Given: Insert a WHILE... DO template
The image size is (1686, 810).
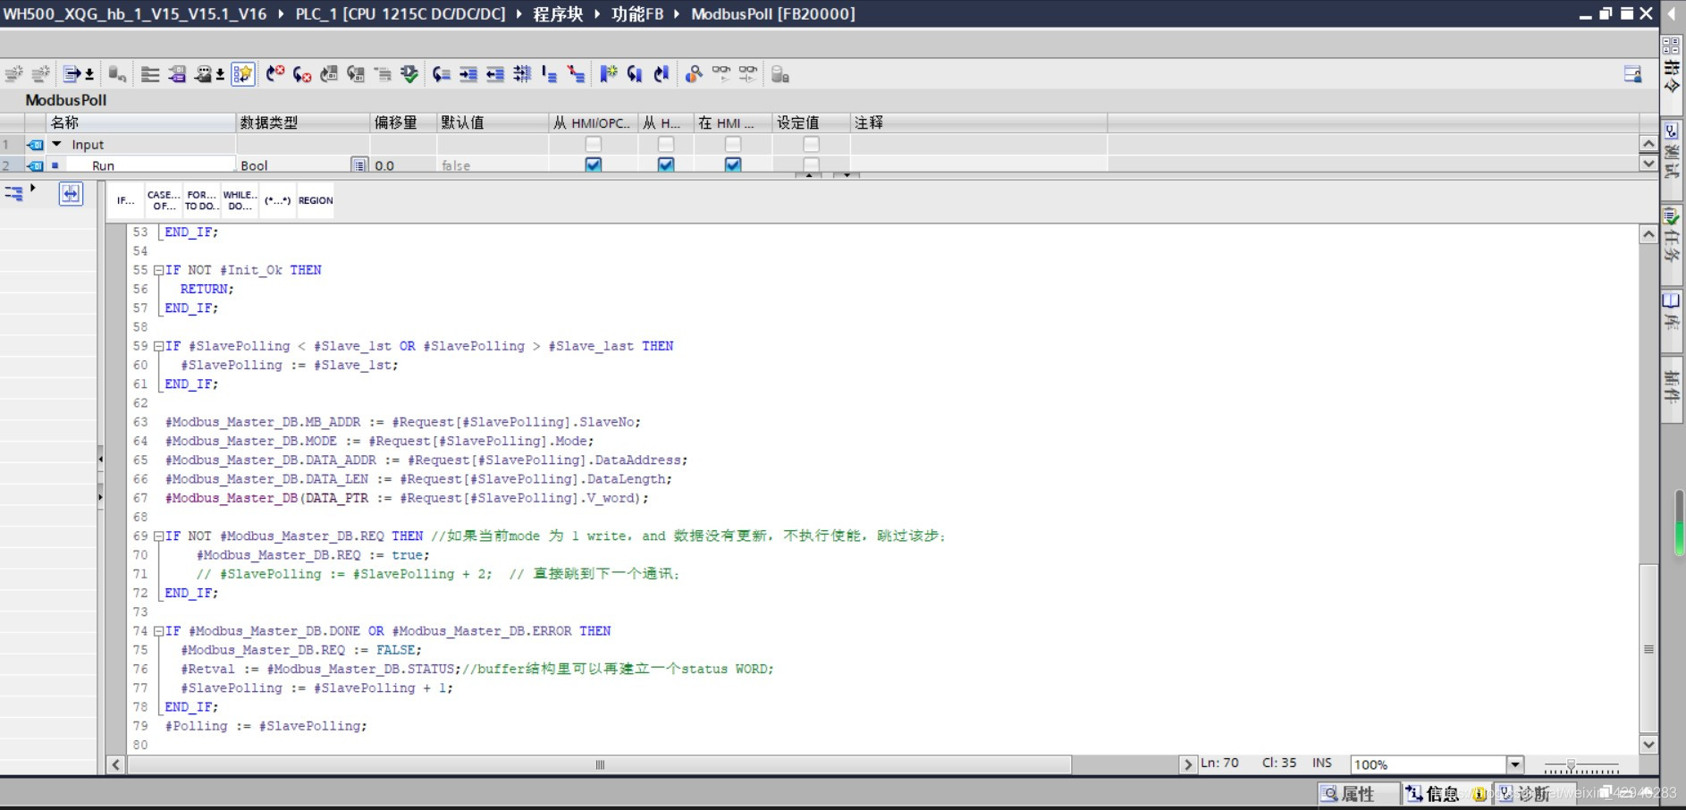Looking at the screenshot, I should (x=240, y=200).
